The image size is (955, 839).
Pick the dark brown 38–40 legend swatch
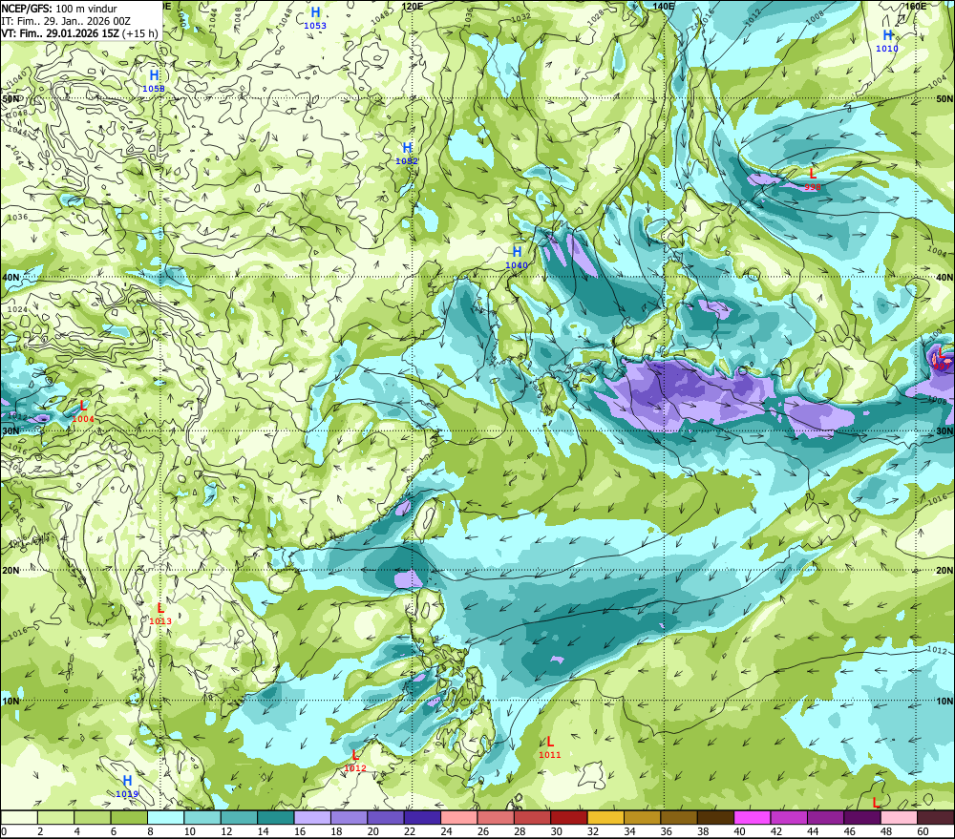point(715,817)
